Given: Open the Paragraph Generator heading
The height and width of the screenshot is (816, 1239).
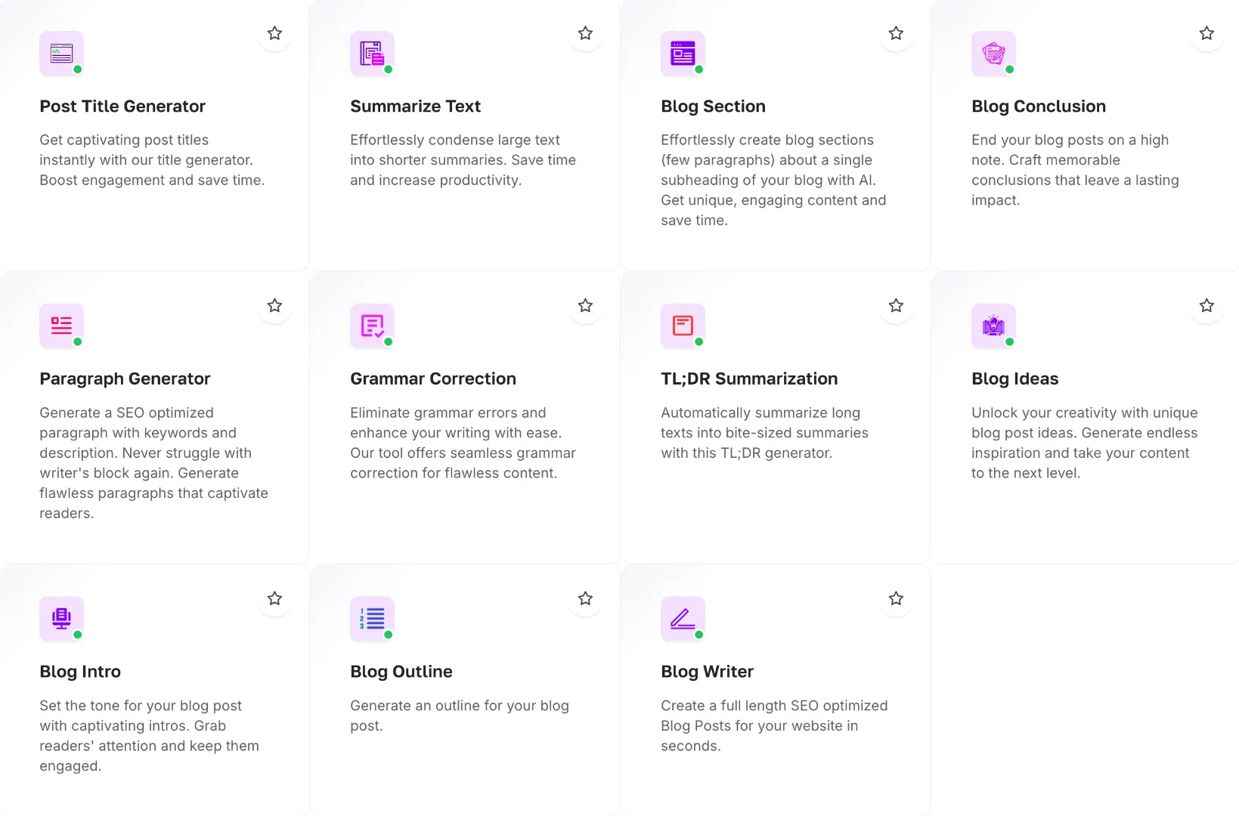Looking at the screenshot, I should click(125, 379).
